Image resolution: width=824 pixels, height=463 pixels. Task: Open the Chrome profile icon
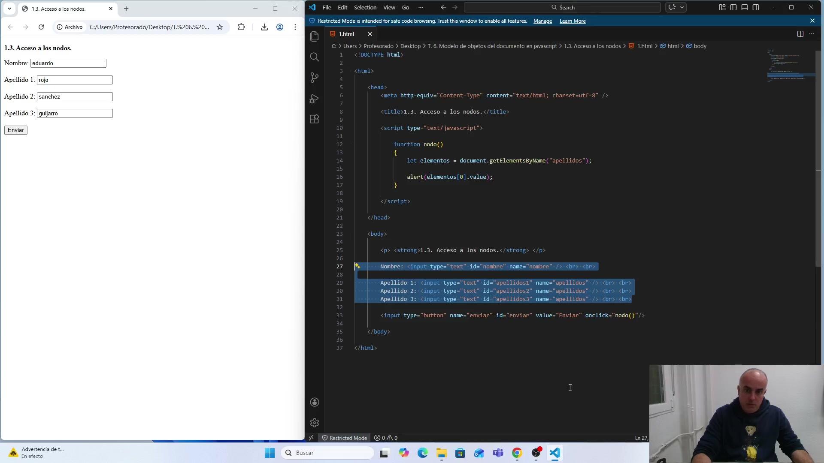point(280,27)
